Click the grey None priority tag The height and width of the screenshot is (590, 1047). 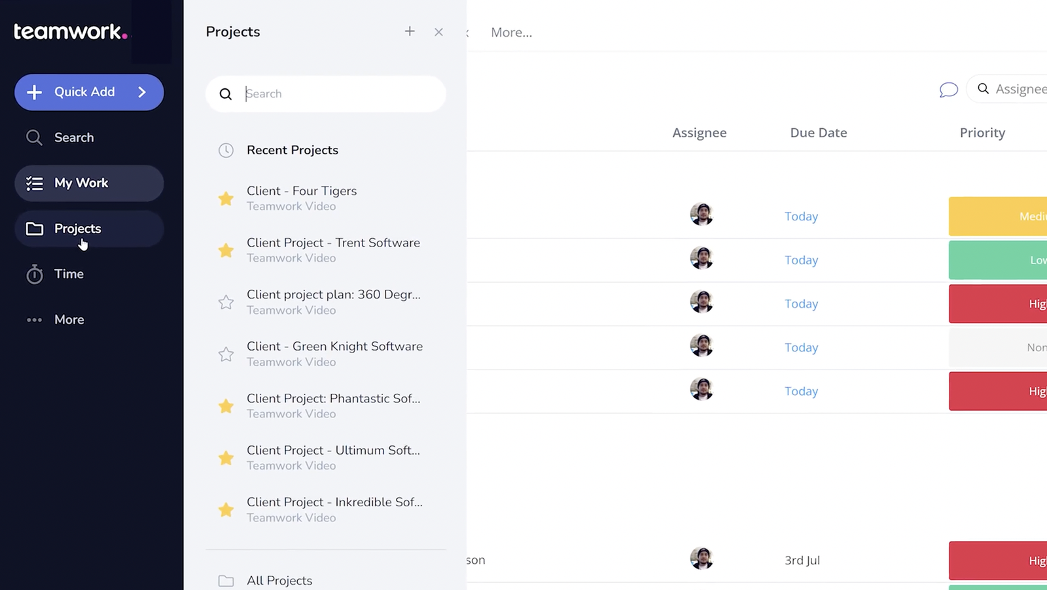998,347
